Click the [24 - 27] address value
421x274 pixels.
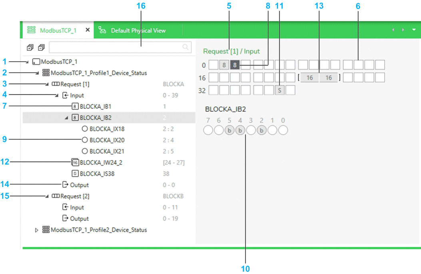(174, 162)
